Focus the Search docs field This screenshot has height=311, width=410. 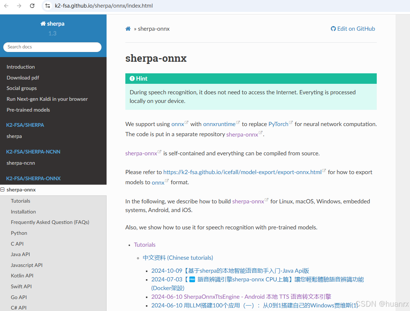click(52, 47)
